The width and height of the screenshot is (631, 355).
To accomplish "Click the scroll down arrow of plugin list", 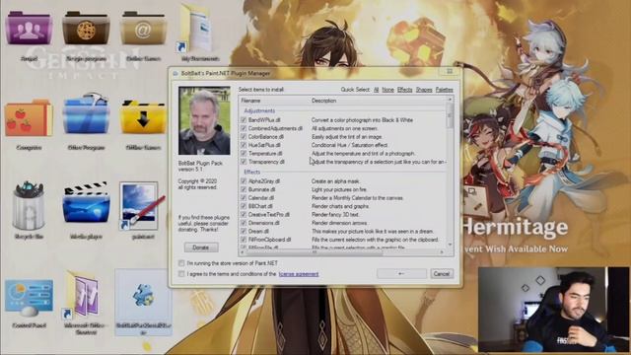I will (450, 245).
